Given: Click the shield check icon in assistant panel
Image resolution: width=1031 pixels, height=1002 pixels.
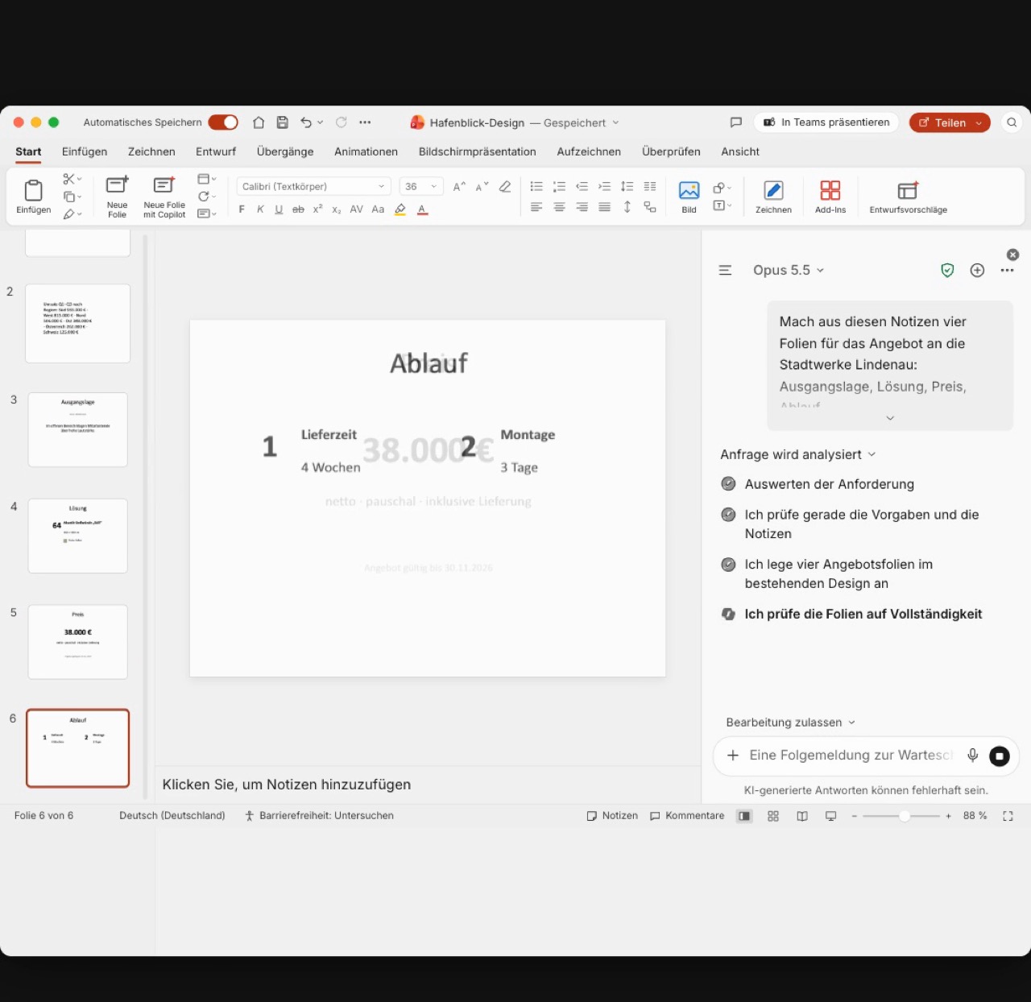Looking at the screenshot, I should pos(947,271).
